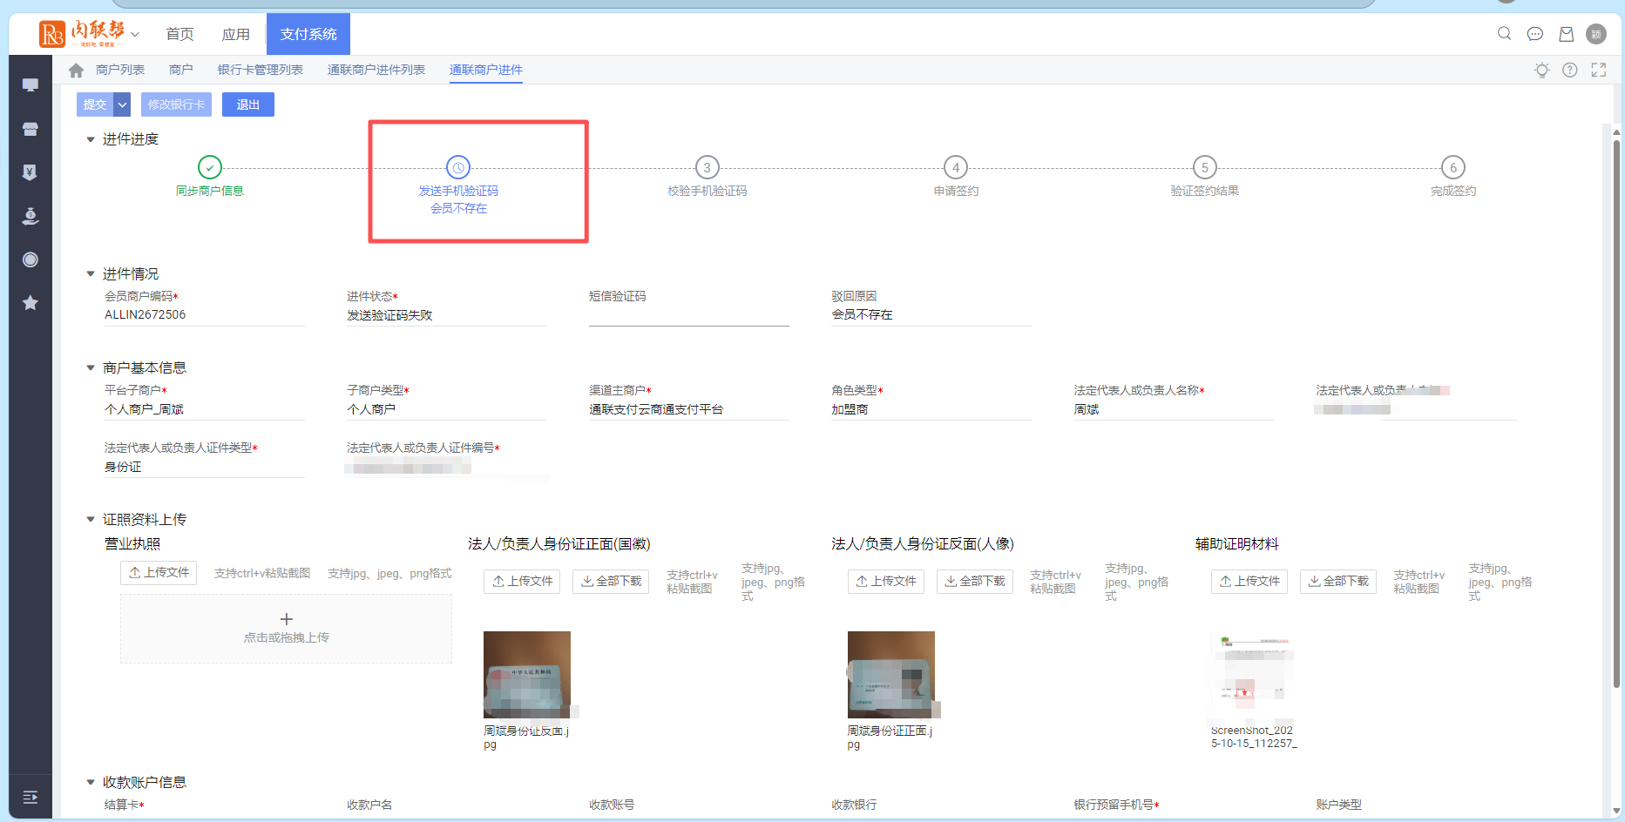Collapse the 进件进度 section
Viewport: 1625px width, 822px height.
click(x=91, y=139)
